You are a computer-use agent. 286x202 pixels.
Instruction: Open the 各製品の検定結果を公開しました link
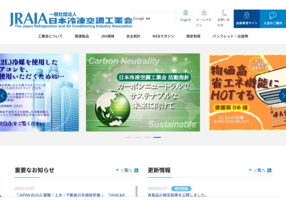click(x=177, y=195)
